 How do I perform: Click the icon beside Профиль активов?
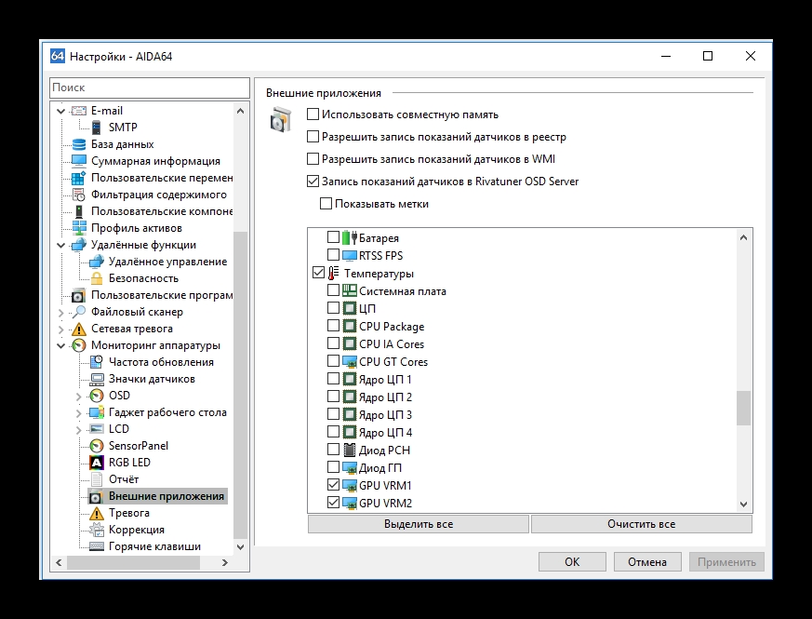pos(79,228)
